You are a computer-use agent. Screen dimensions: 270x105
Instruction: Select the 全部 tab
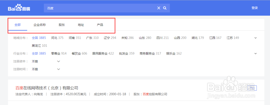click(x=18, y=25)
